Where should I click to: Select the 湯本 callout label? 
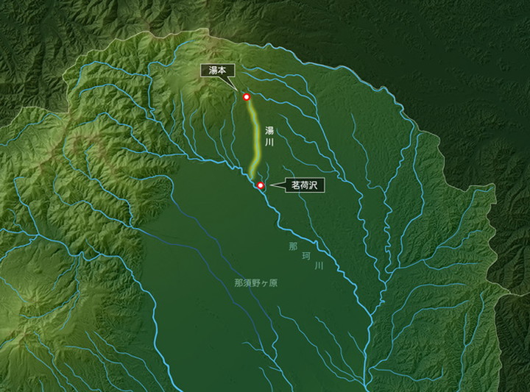[x=217, y=71]
